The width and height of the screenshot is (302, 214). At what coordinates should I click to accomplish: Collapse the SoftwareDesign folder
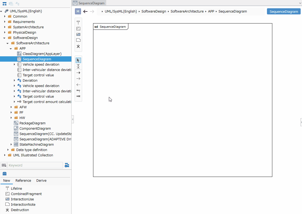pyautogui.click(x=4, y=38)
